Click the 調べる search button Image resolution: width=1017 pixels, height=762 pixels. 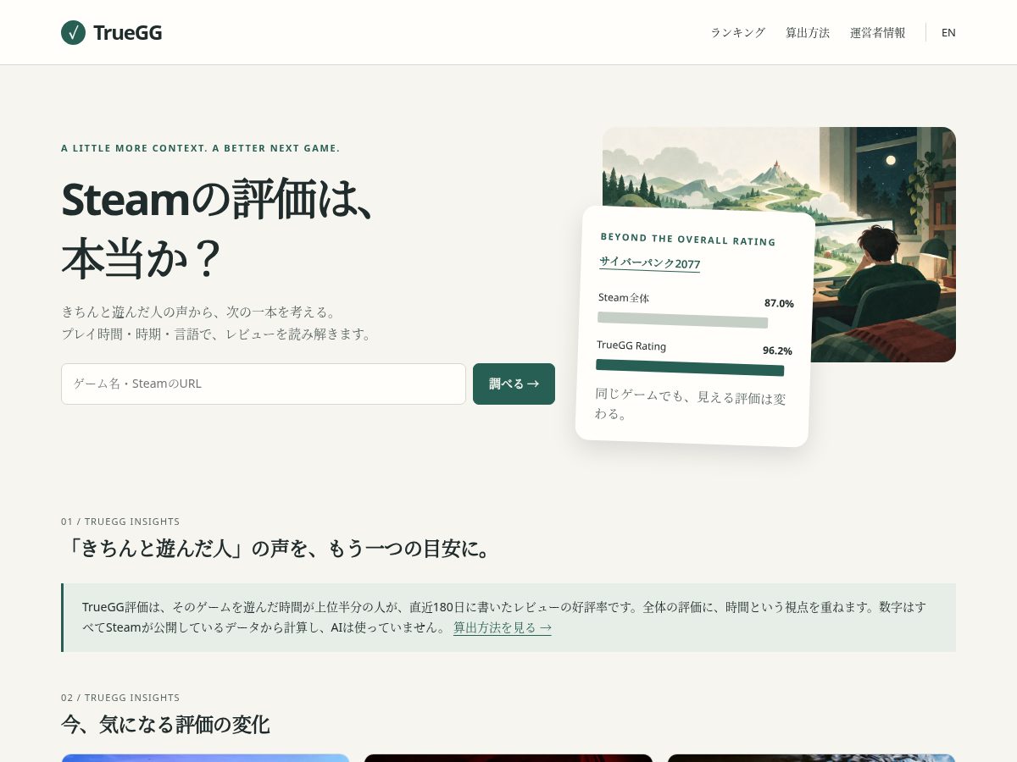point(514,384)
